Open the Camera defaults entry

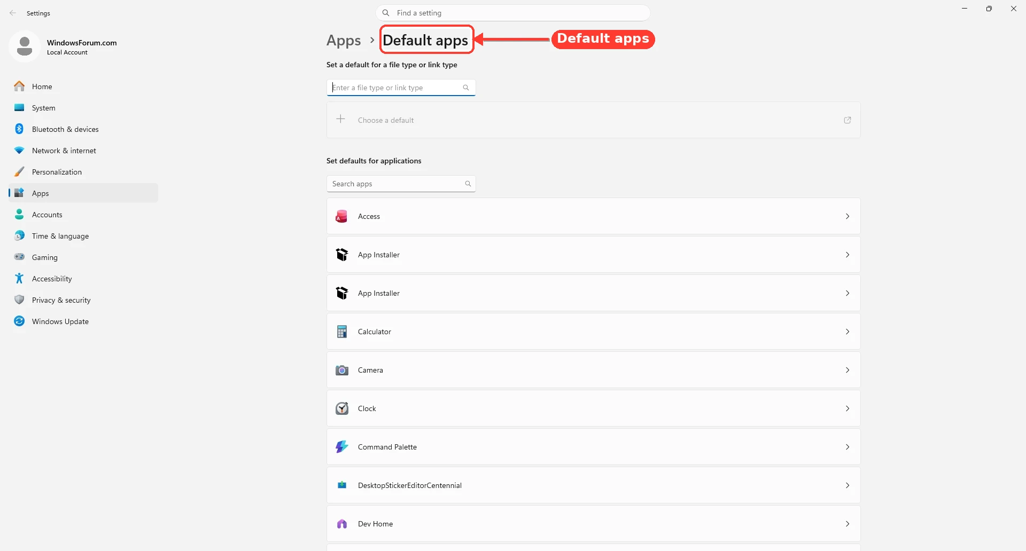click(x=594, y=370)
